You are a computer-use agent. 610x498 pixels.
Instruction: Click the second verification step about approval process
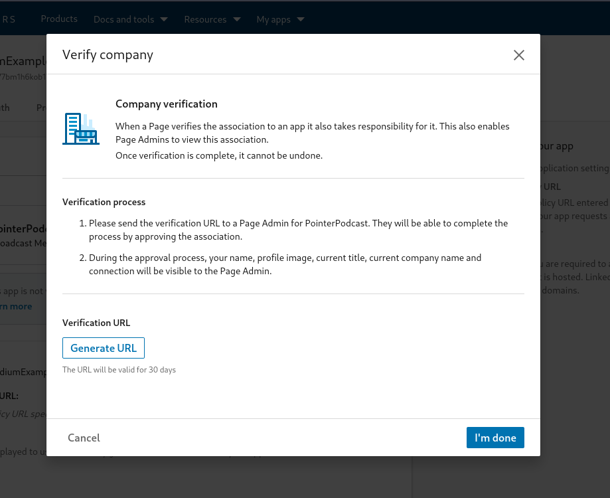[285, 264]
